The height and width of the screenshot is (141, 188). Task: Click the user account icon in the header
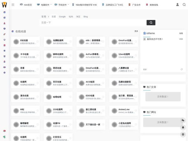point(177,5)
